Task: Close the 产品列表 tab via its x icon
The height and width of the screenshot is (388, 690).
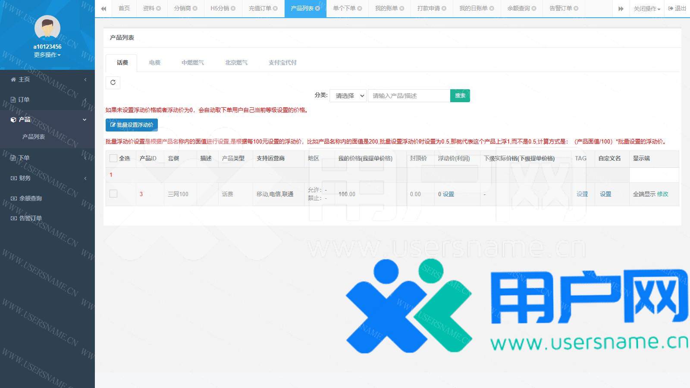Action: tap(317, 8)
